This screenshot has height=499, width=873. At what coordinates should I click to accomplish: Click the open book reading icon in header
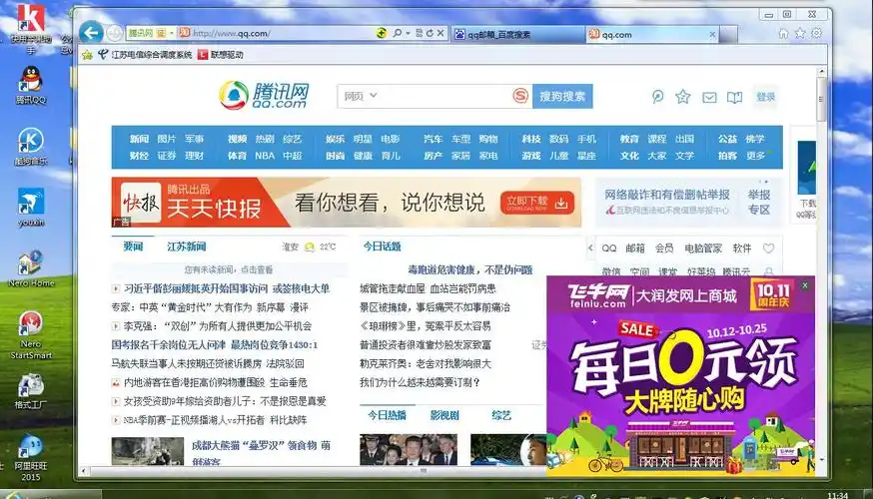(x=735, y=98)
